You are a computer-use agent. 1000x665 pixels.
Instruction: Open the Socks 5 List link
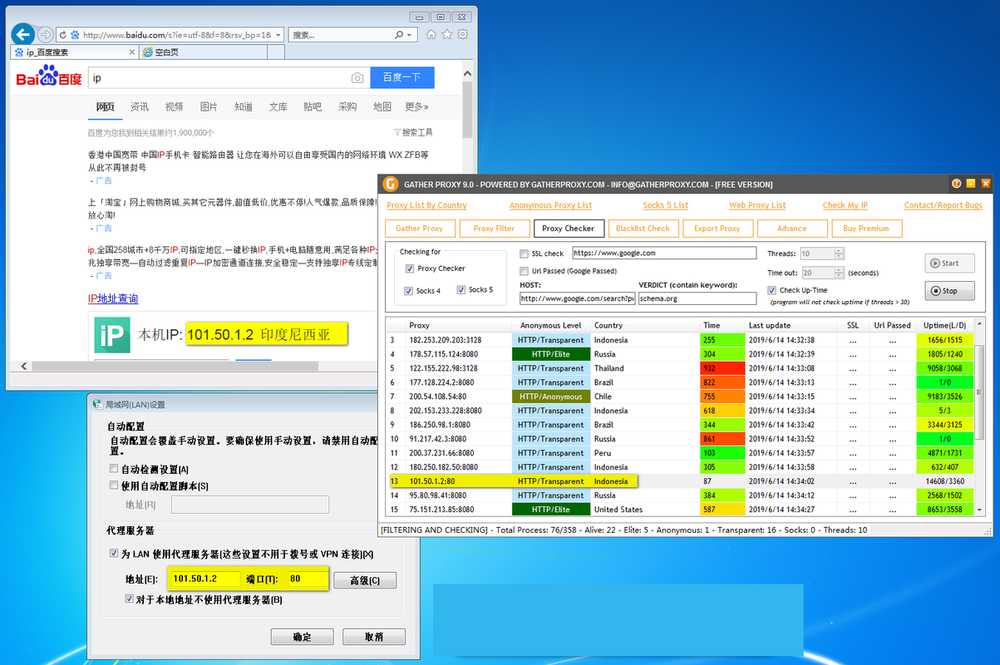point(666,205)
